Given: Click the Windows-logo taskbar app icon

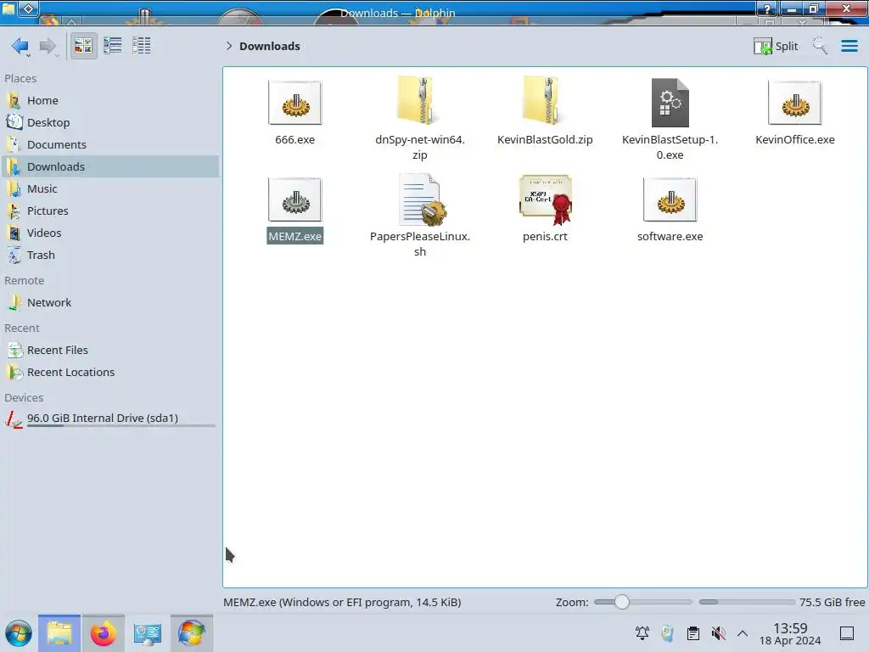Looking at the screenshot, I should coord(191,633).
